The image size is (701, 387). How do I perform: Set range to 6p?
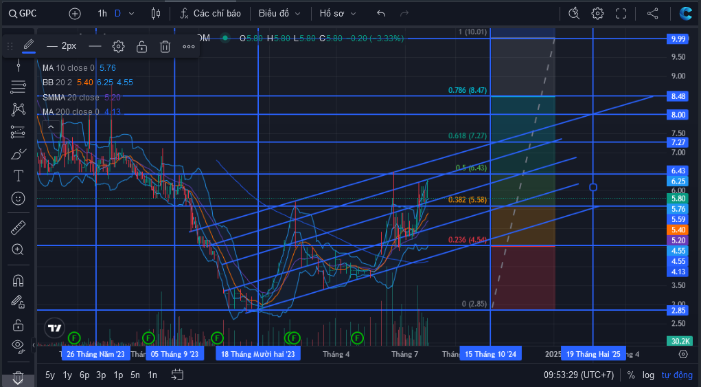coord(84,375)
